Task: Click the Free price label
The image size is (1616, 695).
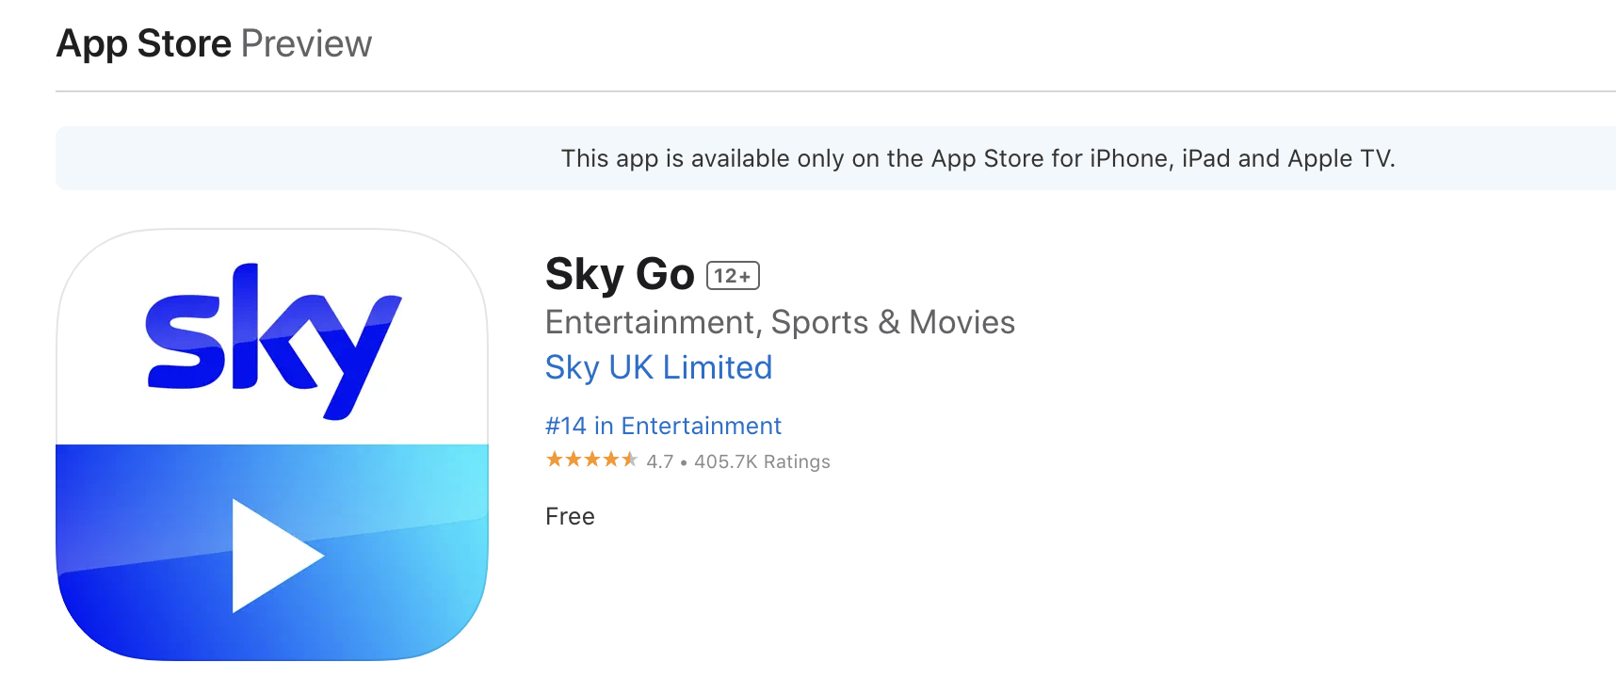Action: [x=570, y=516]
